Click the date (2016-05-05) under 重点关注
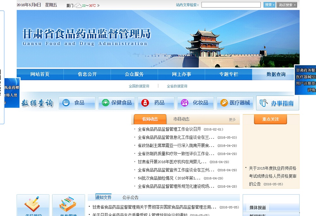This screenshot has height=216, width=316. (273, 184)
